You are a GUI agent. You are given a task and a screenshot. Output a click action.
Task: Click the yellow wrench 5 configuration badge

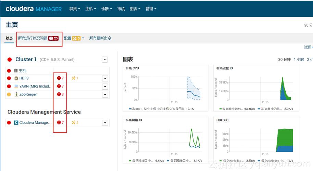pyautogui.click(x=76, y=38)
